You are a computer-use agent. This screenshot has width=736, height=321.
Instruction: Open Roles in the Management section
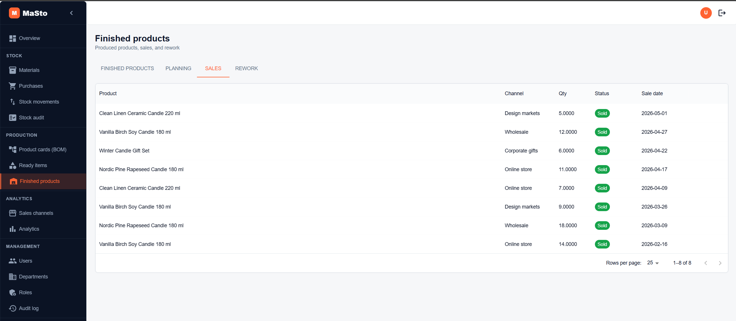pyautogui.click(x=43, y=293)
